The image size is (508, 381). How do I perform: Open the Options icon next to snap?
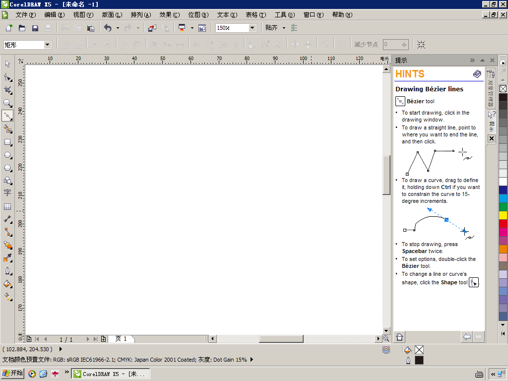pyautogui.click(x=294, y=28)
